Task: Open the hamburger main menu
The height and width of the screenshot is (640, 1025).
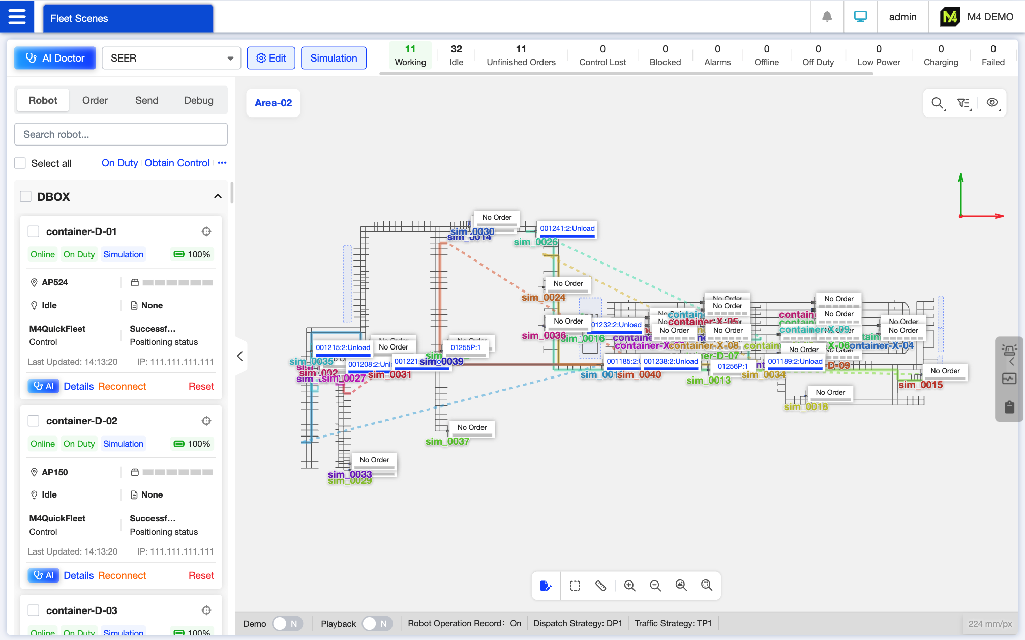Action: click(17, 17)
